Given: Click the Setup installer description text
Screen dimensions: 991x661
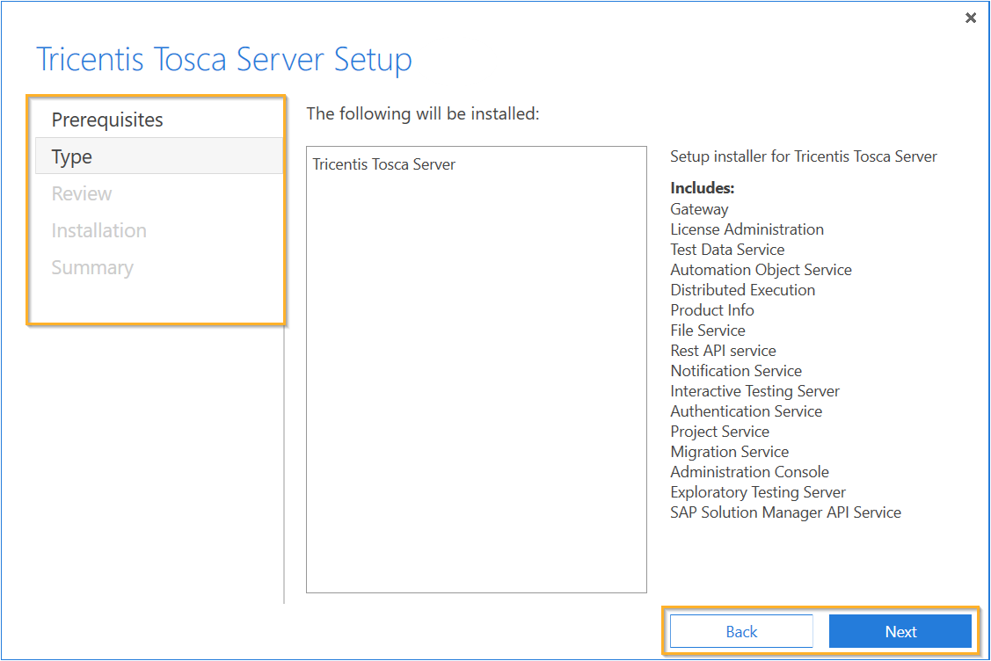Looking at the screenshot, I should point(804,156).
